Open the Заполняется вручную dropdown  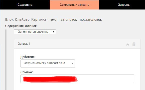click(35, 32)
